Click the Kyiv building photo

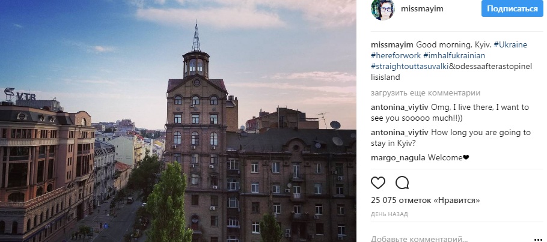pos(178,121)
